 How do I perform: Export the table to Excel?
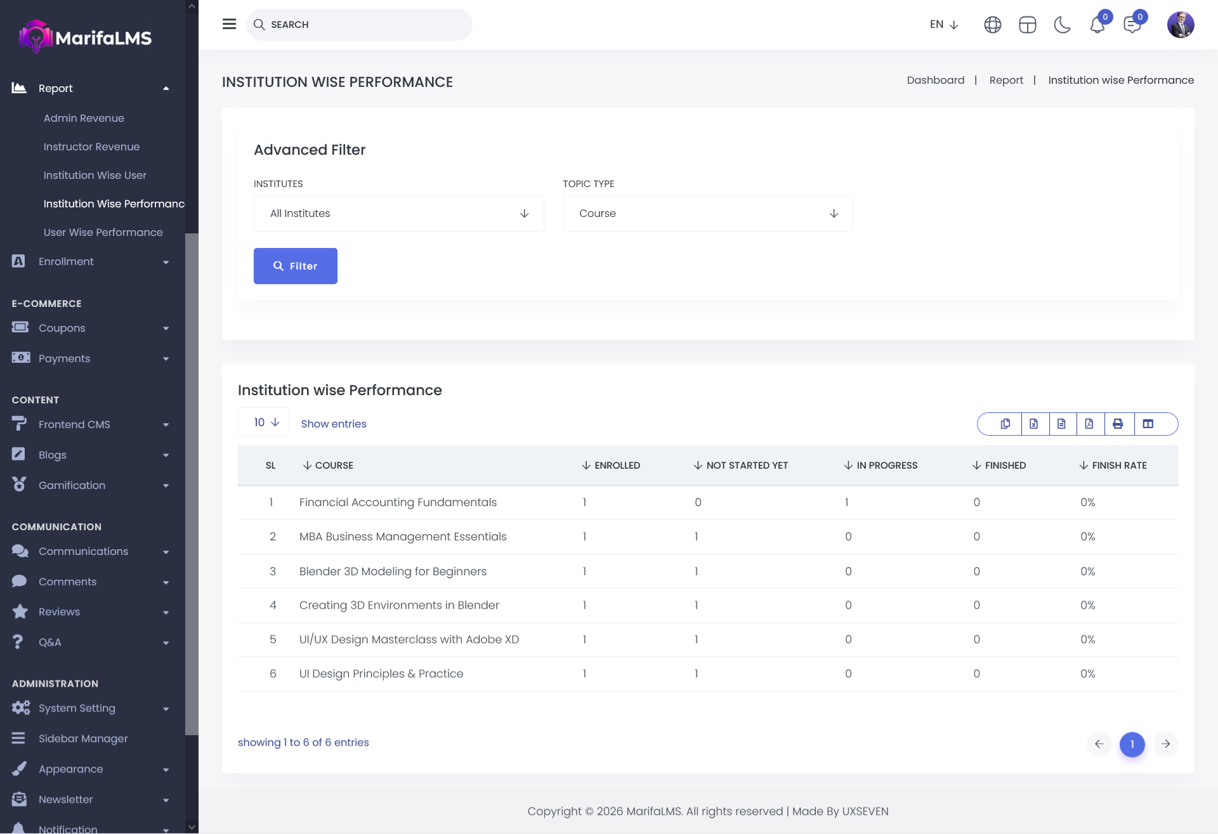point(1033,424)
